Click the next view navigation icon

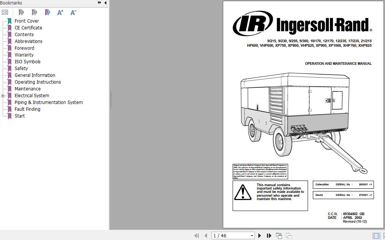pos(289,235)
